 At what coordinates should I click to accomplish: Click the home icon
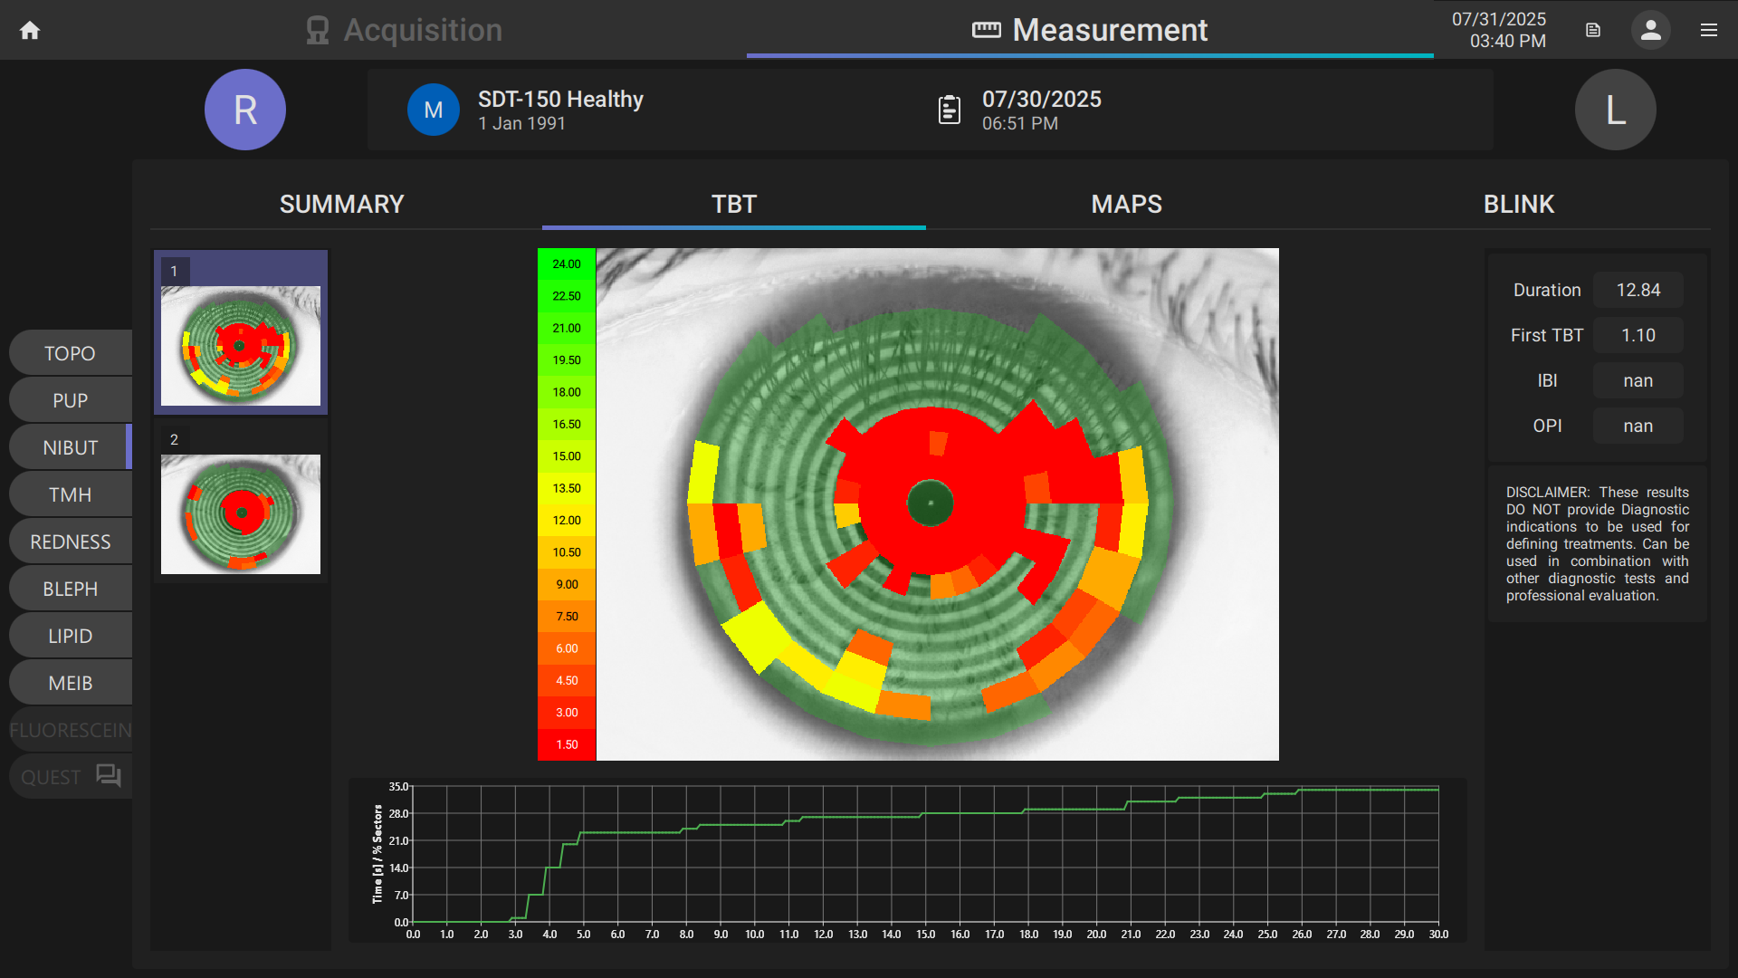[x=30, y=31]
